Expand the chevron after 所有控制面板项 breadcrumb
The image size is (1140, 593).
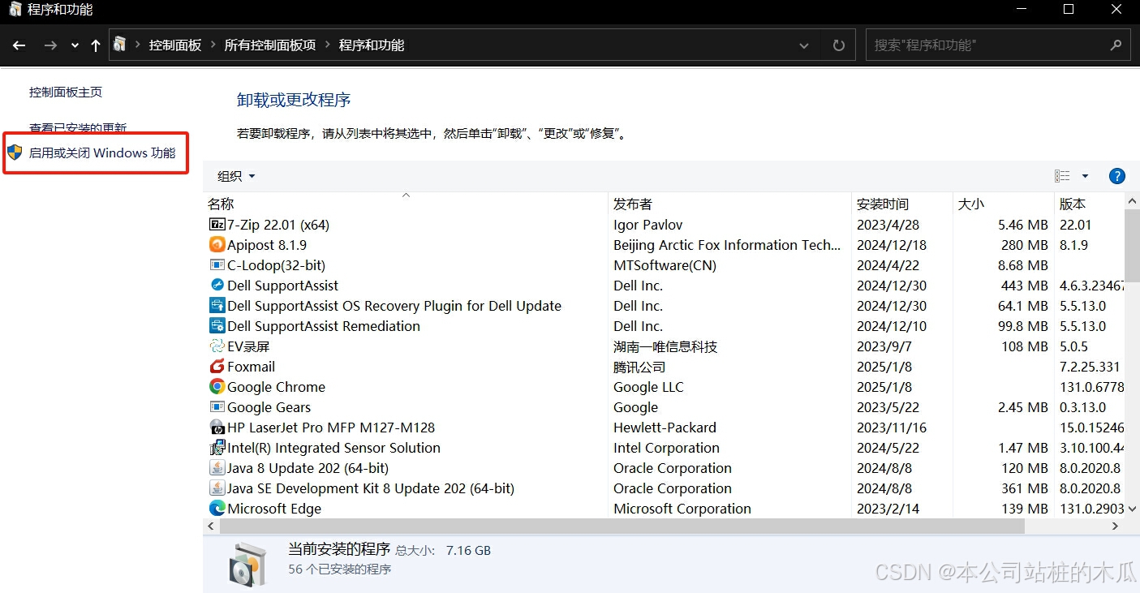coord(327,45)
